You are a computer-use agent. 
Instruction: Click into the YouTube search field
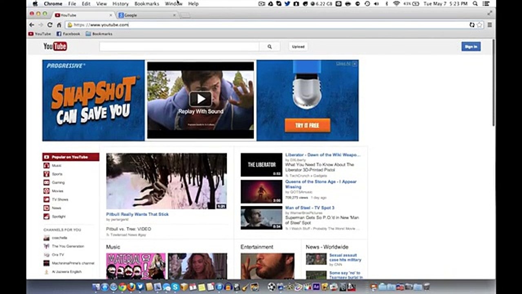(179, 47)
